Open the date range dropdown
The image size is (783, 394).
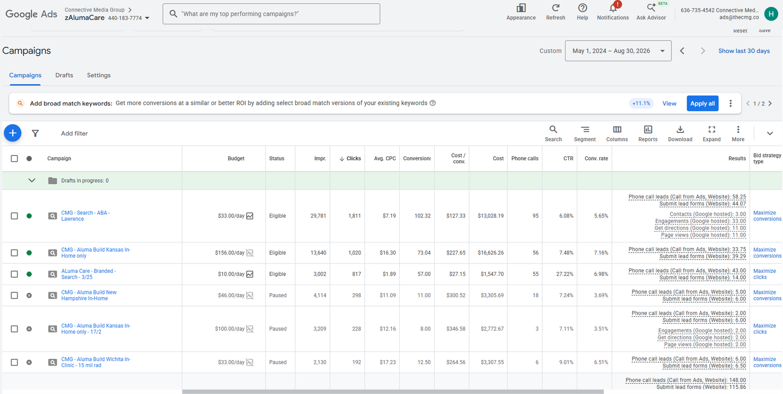[618, 51]
